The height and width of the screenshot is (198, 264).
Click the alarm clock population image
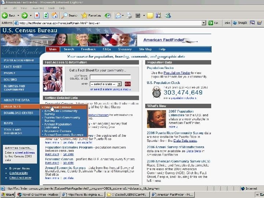(157, 92)
